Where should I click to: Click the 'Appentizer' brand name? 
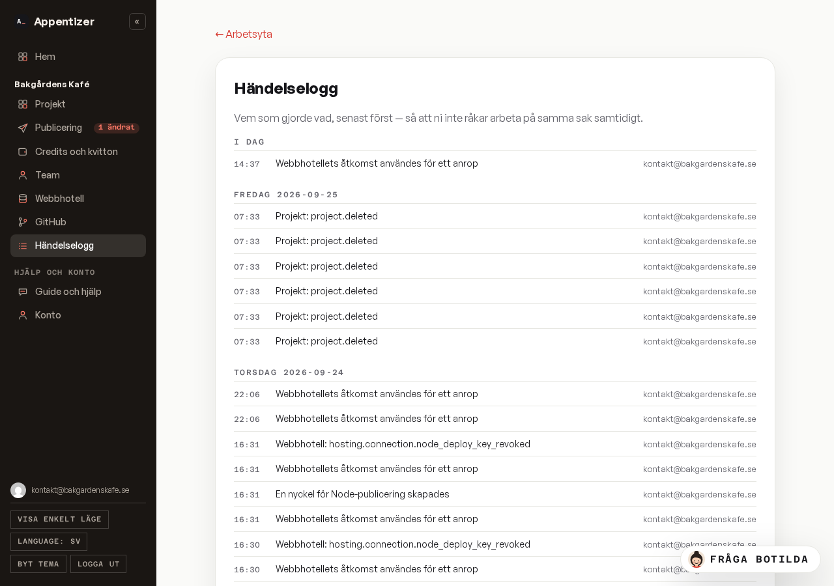(x=64, y=21)
